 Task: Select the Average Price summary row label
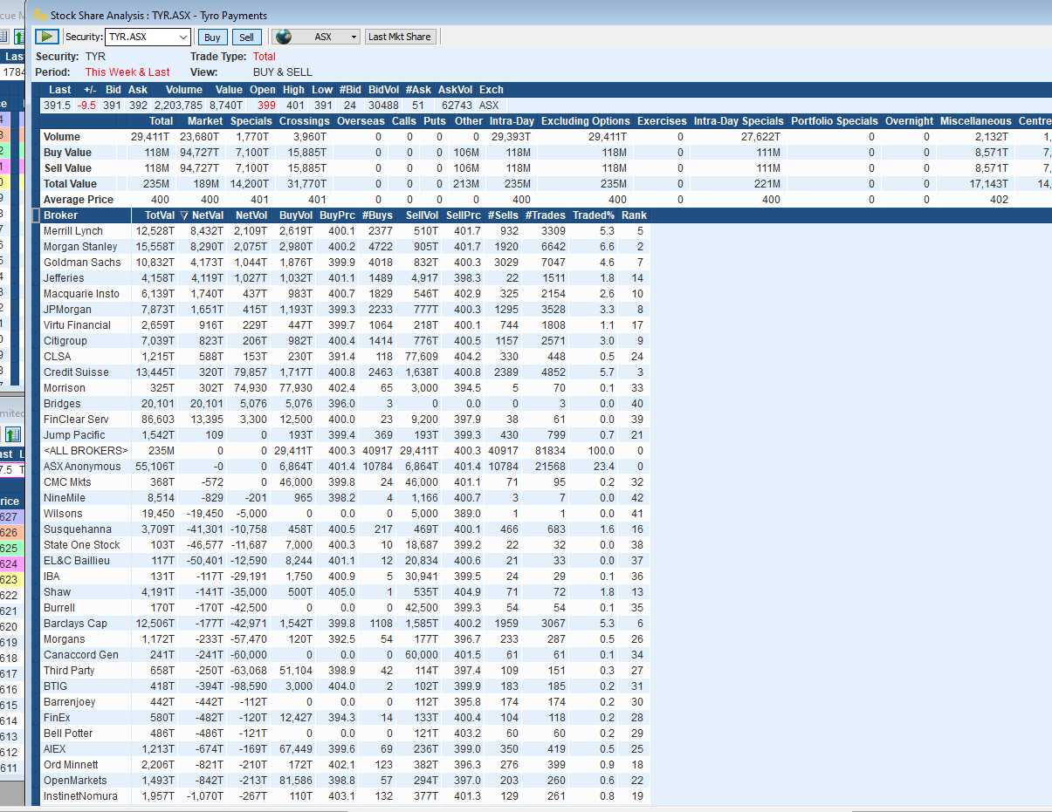(x=79, y=200)
